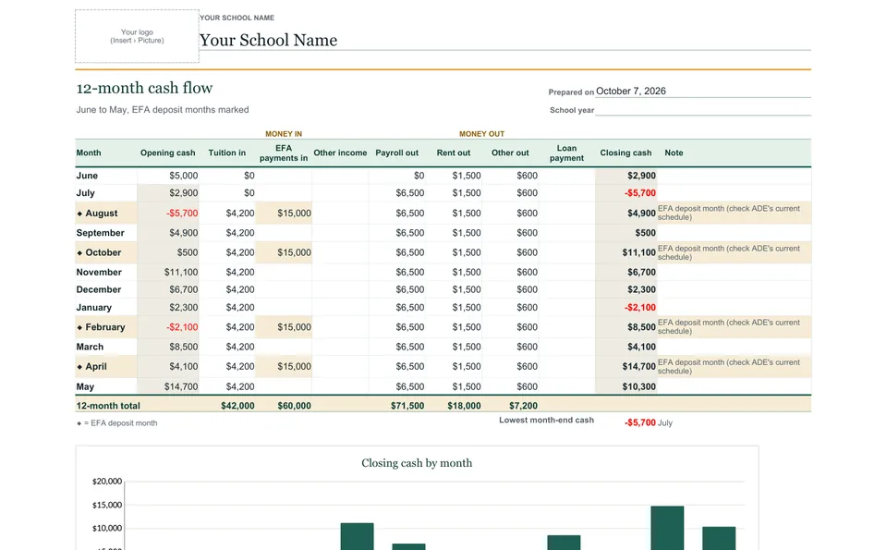Image resolution: width=887 pixels, height=550 pixels.
Task: Select the 'Tuition in' column header
Action: (x=227, y=153)
